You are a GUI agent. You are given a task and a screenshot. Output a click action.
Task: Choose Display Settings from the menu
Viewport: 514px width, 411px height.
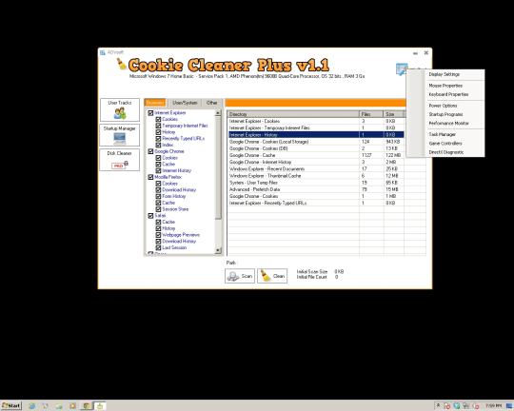(x=445, y=74)
